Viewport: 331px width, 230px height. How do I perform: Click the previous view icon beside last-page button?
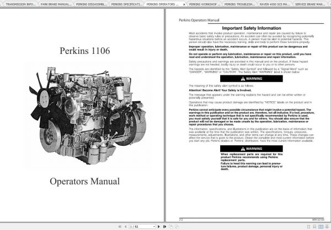171,227
